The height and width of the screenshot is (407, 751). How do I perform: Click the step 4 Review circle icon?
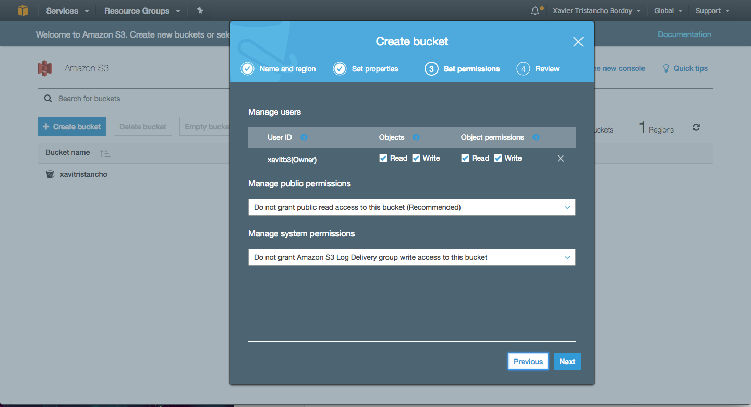click(523, 69)
